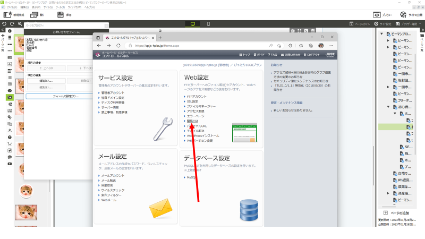Click the 保存 (save) floppy icon
The image size is (425, 239).
coord(58,15)
